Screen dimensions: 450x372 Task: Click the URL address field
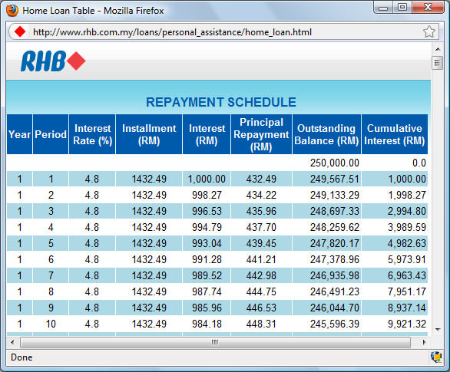pos(224,31)
